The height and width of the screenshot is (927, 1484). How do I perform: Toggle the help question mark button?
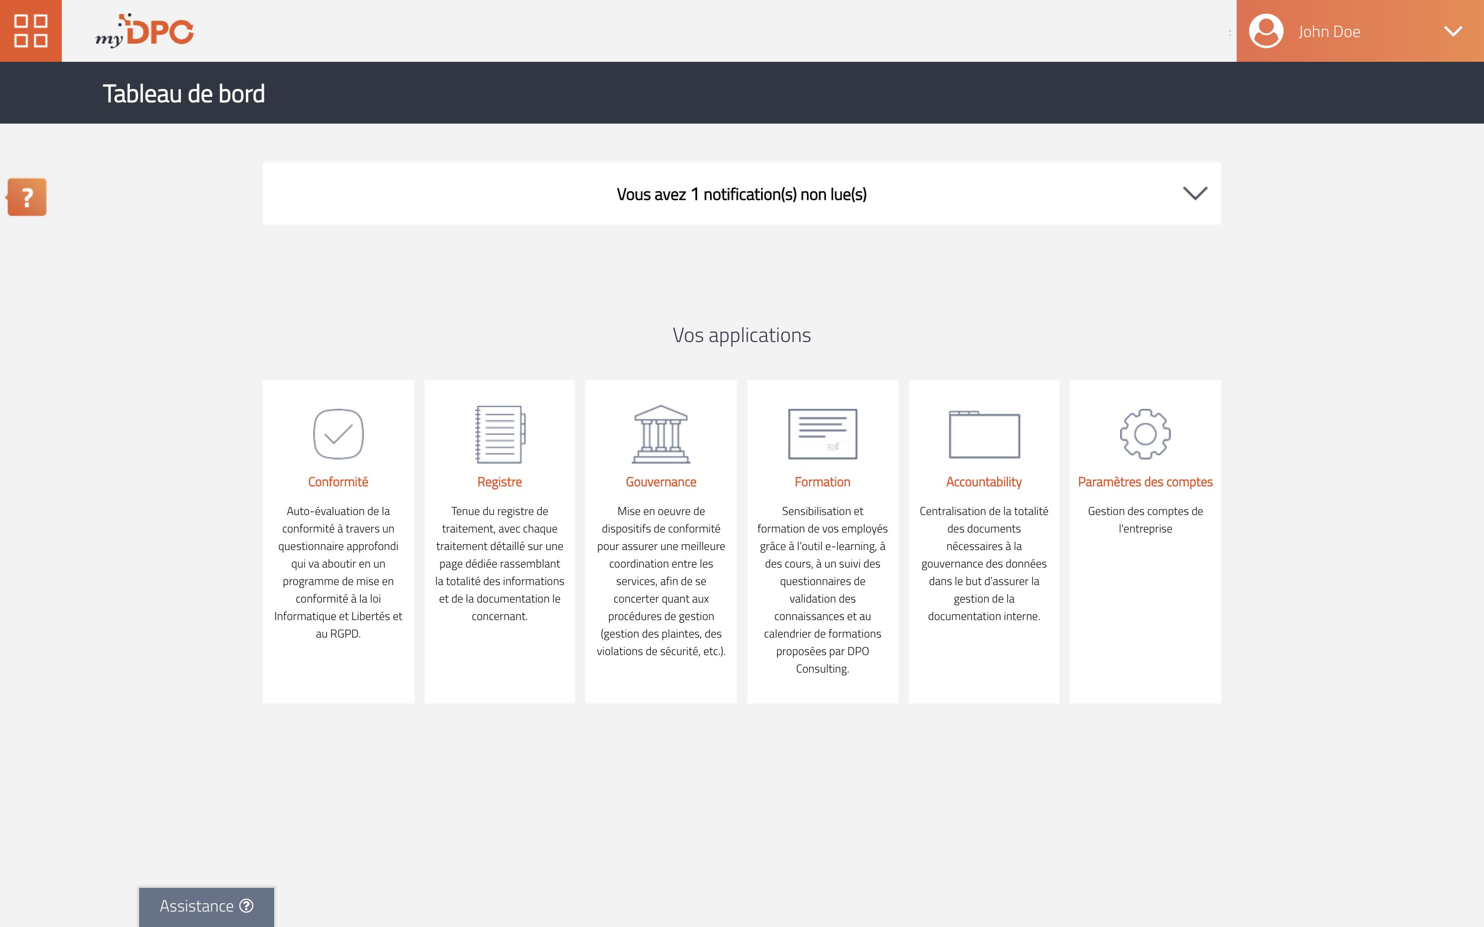click(x=27, y=197)
